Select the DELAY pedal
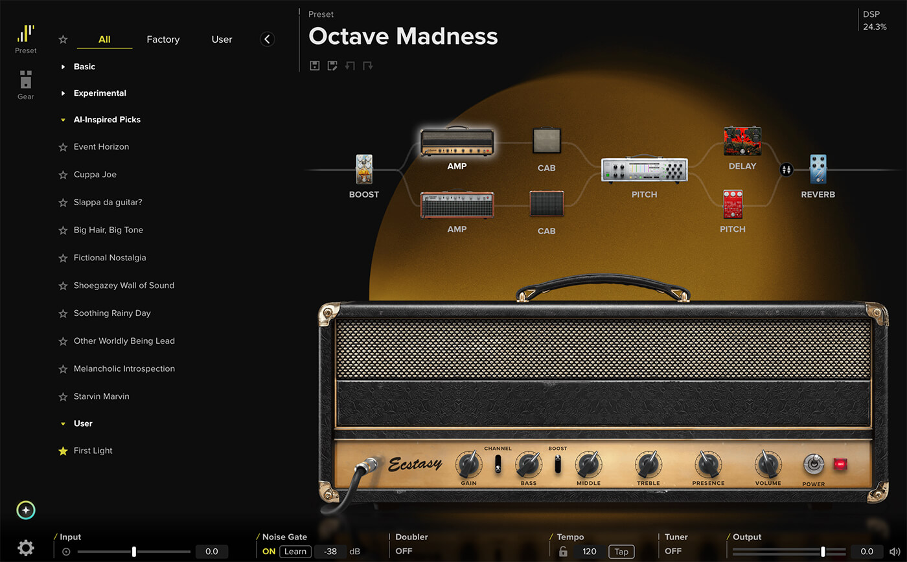The width and height of the screenshot is (907, 562). tap(742, 141)
